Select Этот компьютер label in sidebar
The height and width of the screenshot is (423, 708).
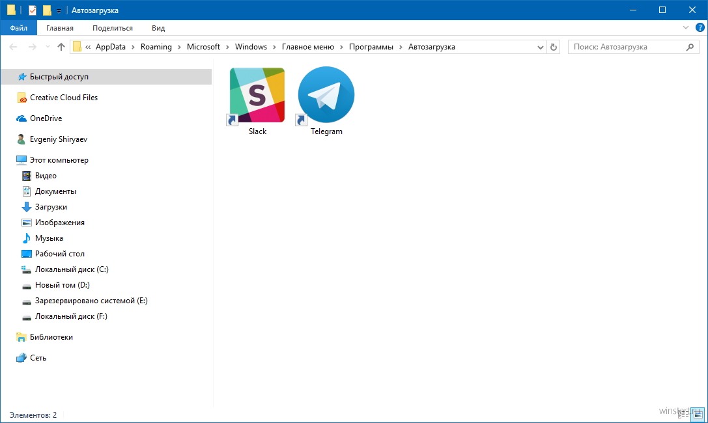(x=59, y=160)
